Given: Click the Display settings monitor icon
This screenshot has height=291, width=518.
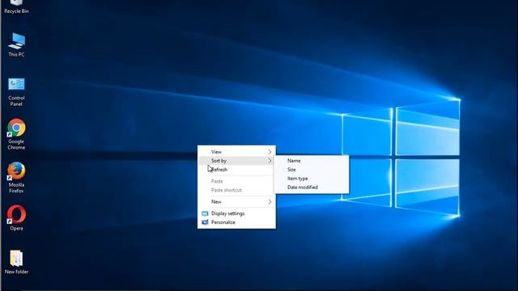Looking at the screenshot, I should point(205,213).
